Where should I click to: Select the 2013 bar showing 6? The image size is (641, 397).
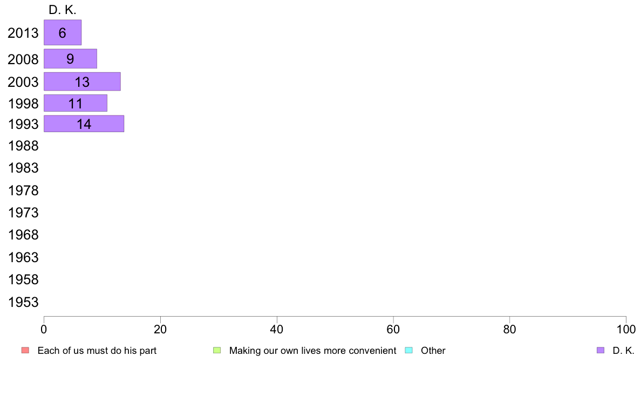[x=63, y=32]
